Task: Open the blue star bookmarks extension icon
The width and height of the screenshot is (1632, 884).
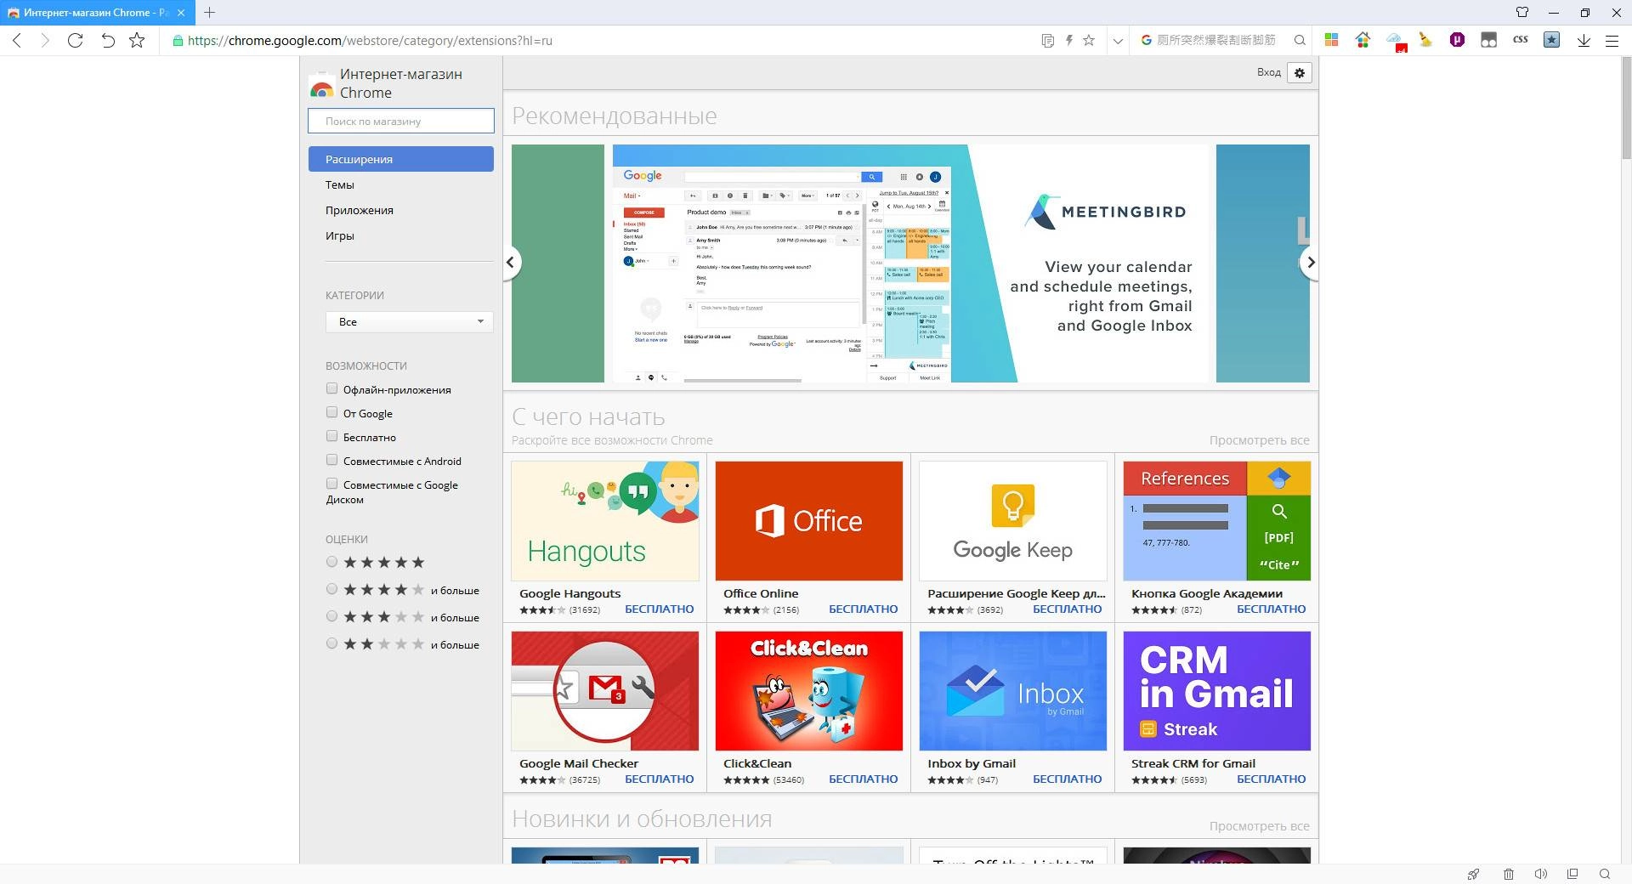Action: click(1551, 40)
